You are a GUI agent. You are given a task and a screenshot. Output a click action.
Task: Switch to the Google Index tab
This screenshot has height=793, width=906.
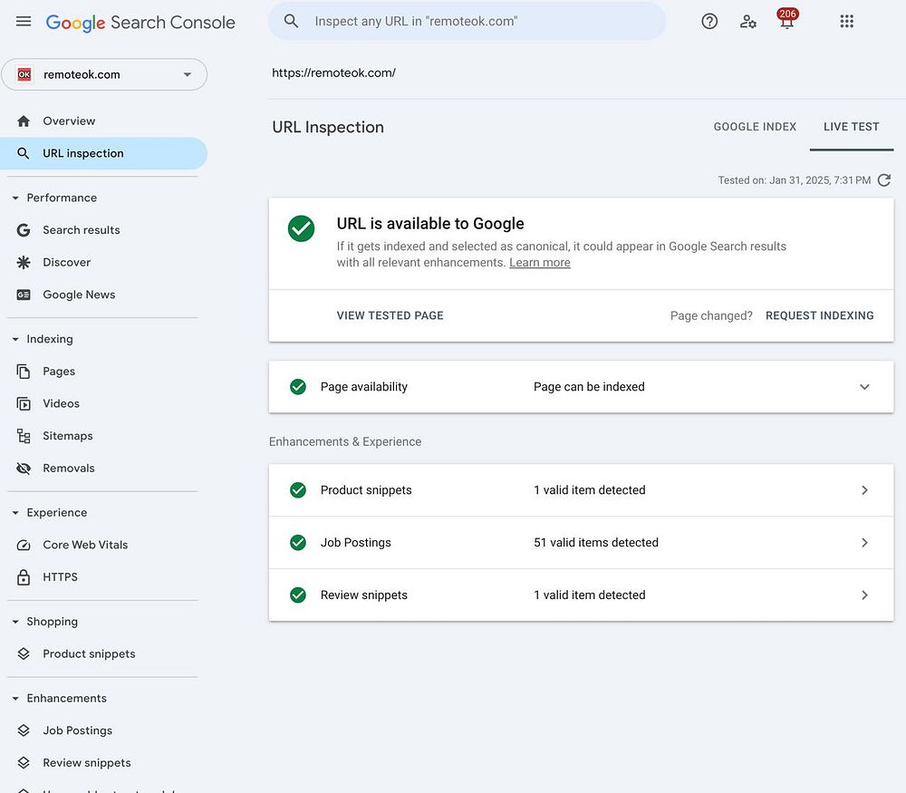coord(755,127)
